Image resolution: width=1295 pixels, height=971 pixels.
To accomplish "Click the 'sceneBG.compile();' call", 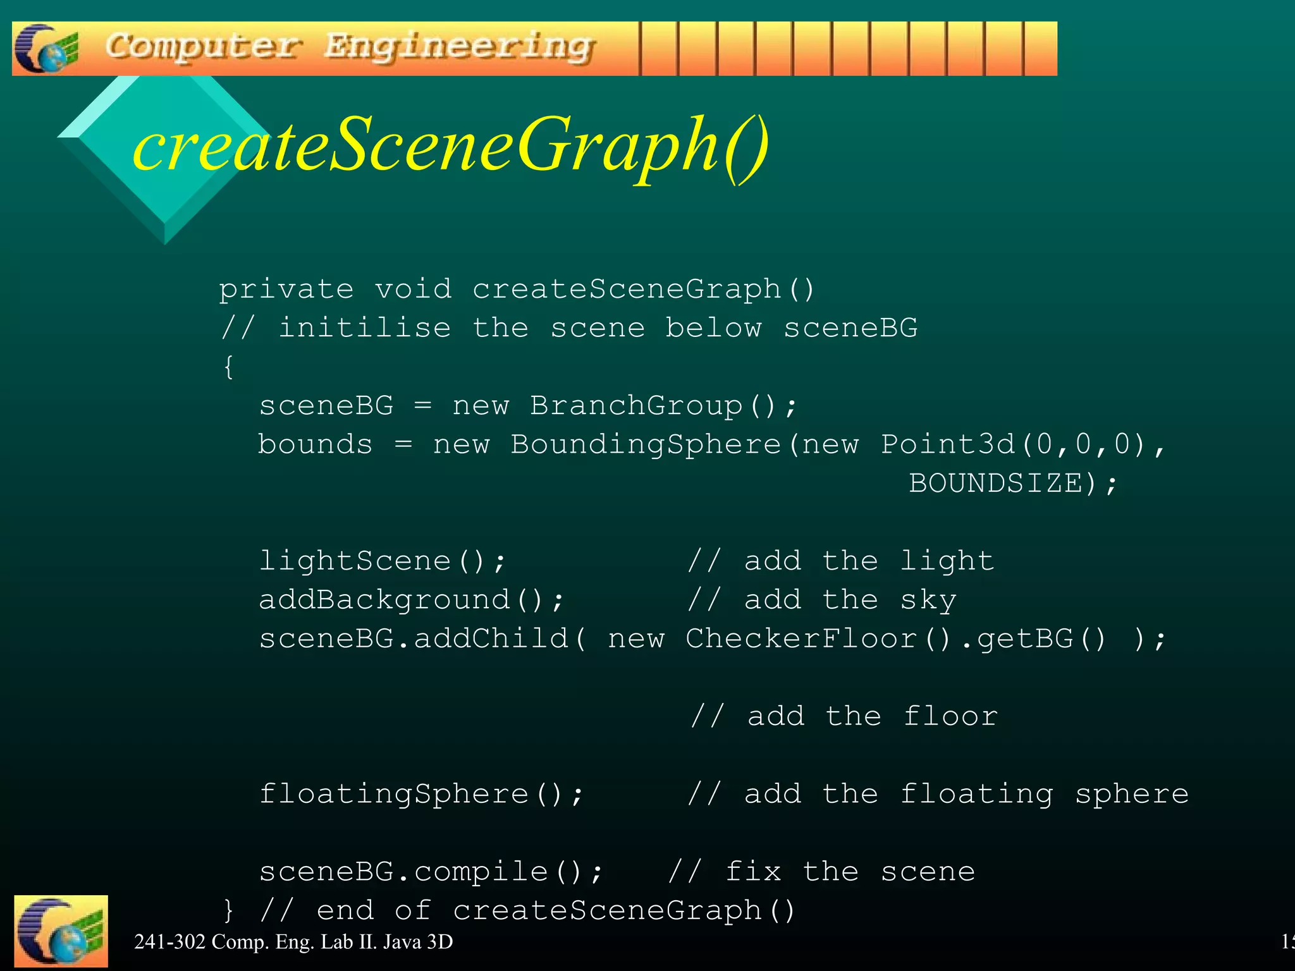I will coord(431,872).
